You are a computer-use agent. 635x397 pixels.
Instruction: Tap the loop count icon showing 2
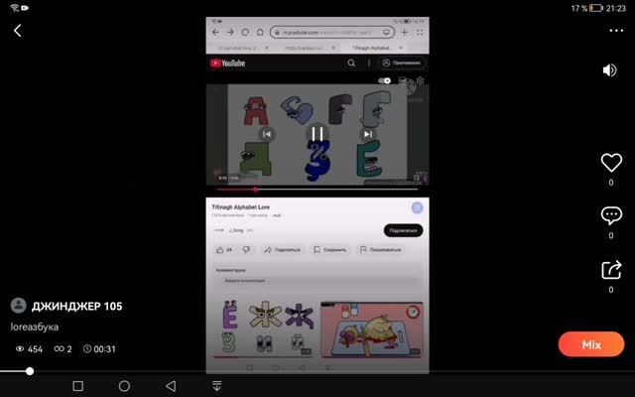[x=63, y=348]
